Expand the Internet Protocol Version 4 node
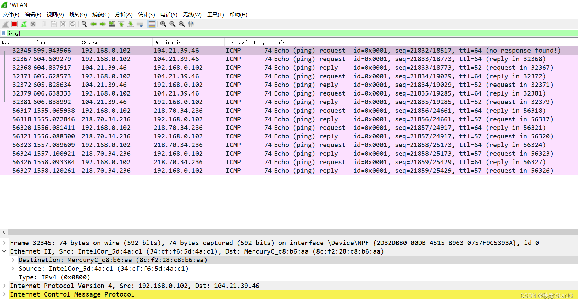Viewport: 578px width, 302px height. (x=4, y=286)
